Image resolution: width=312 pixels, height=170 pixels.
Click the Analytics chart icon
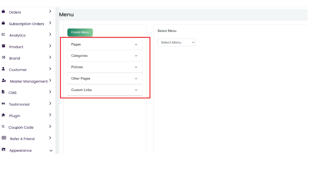(3, 35)
